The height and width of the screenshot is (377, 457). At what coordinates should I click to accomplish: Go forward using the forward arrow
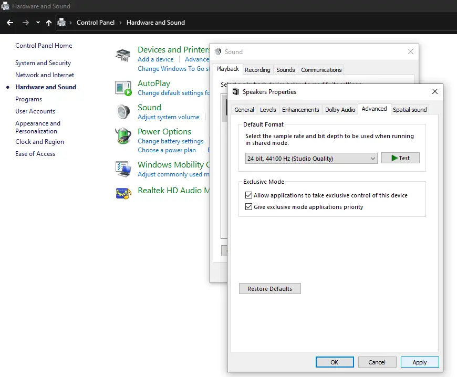point(26,23)
